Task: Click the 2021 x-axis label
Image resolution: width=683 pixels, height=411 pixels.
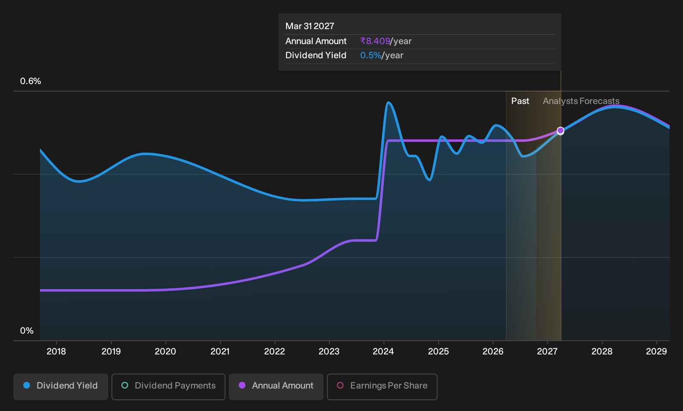Action: click(220, 352)
